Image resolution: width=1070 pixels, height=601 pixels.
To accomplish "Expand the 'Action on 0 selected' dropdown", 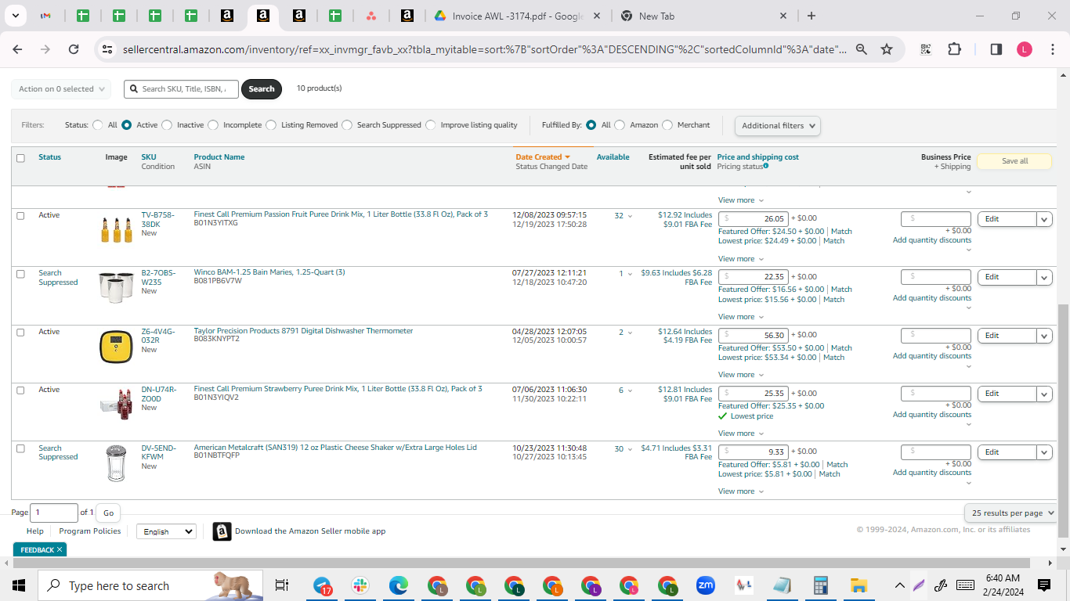I will 61,89.
